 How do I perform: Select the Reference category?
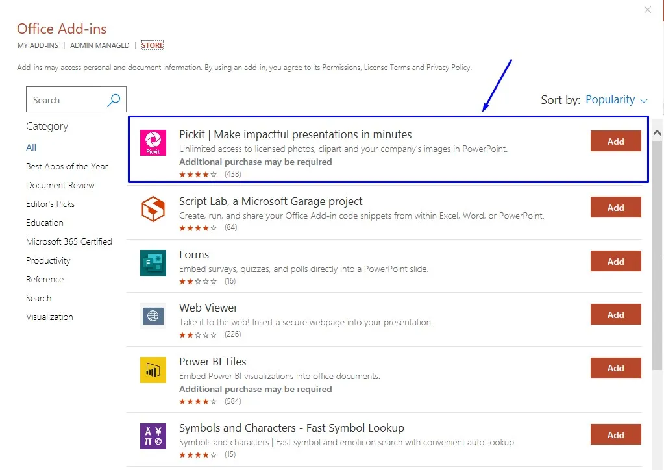click(x=45, y=279)
